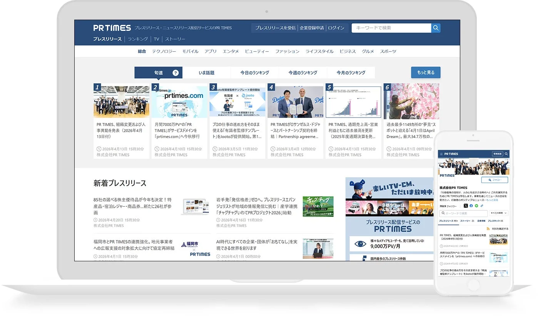This screenshot has height=316, width=538.
Task: Open ranking card 6 cherry blossom thumbnail
Action: click(x=411, y=102)
